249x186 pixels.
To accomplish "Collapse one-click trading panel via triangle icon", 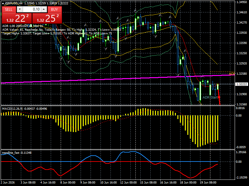I will coord(3,3).
